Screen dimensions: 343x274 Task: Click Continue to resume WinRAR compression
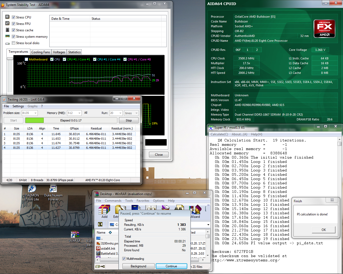(x=171, y=266)
